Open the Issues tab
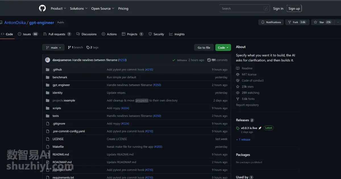This screenshot has width=341, height=179. click(x=28, y=34)
